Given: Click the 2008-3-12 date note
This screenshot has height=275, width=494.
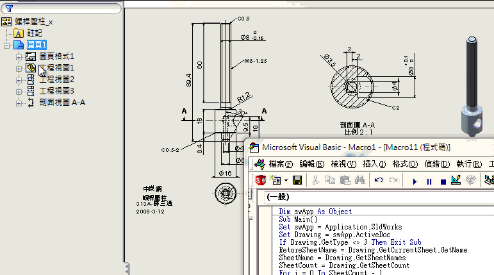Looking at the screenshot, I should (x=151, y=212).
